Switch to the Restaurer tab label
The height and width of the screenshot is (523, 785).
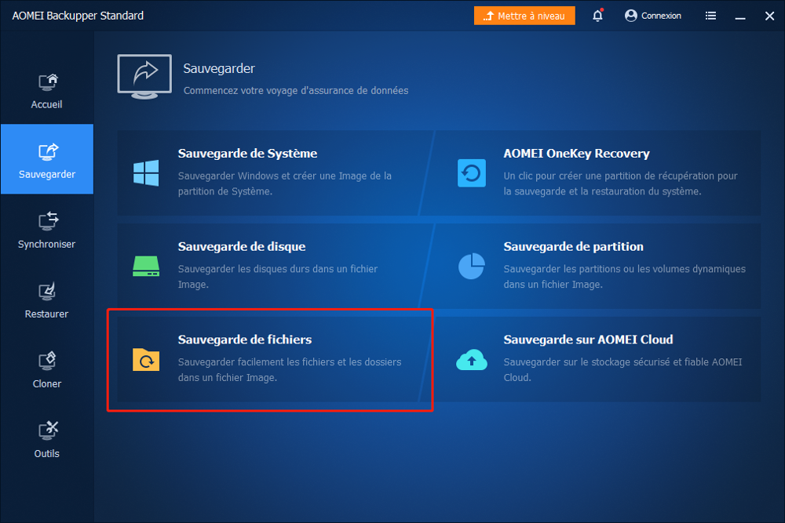pos(46,314)
